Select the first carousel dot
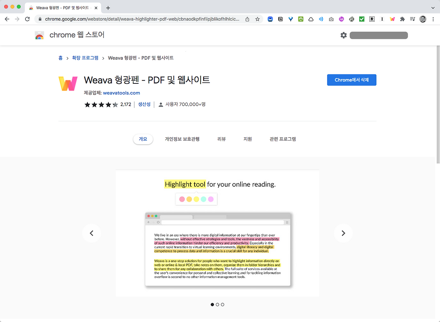 (212, 304)
